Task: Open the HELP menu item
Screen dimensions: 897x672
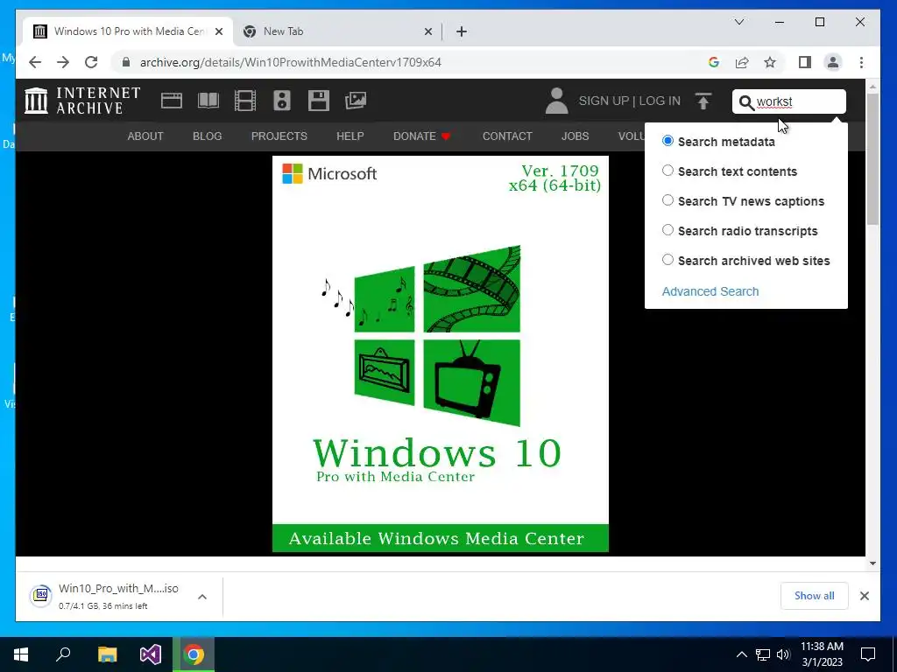Action: pyautogui.click(x=350, y=136)
